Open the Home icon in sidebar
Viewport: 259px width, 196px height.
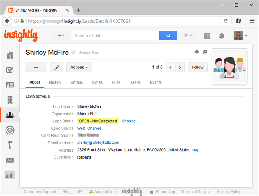click(9, 55)
